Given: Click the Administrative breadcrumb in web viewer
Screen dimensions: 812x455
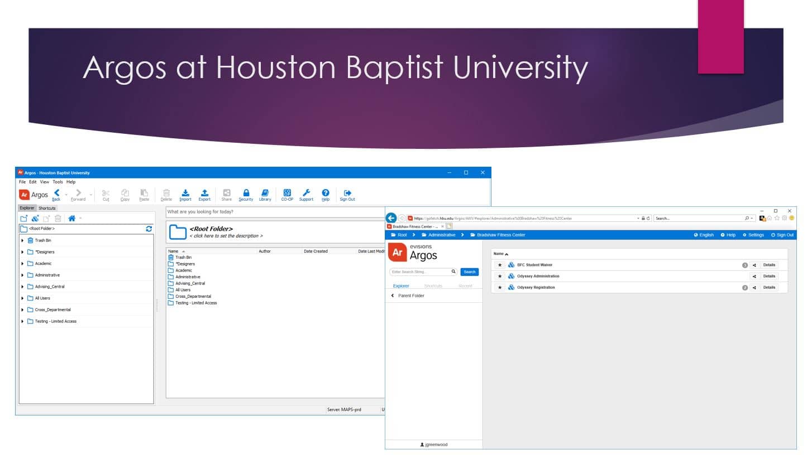Looking at the screenshot, I should click(438, 235).
